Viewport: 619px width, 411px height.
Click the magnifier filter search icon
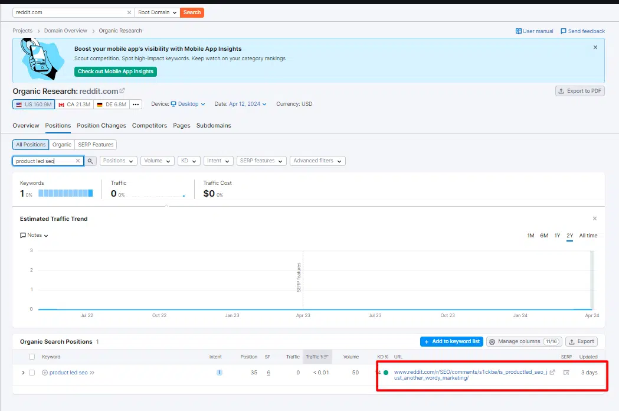[x=90, y=161]
